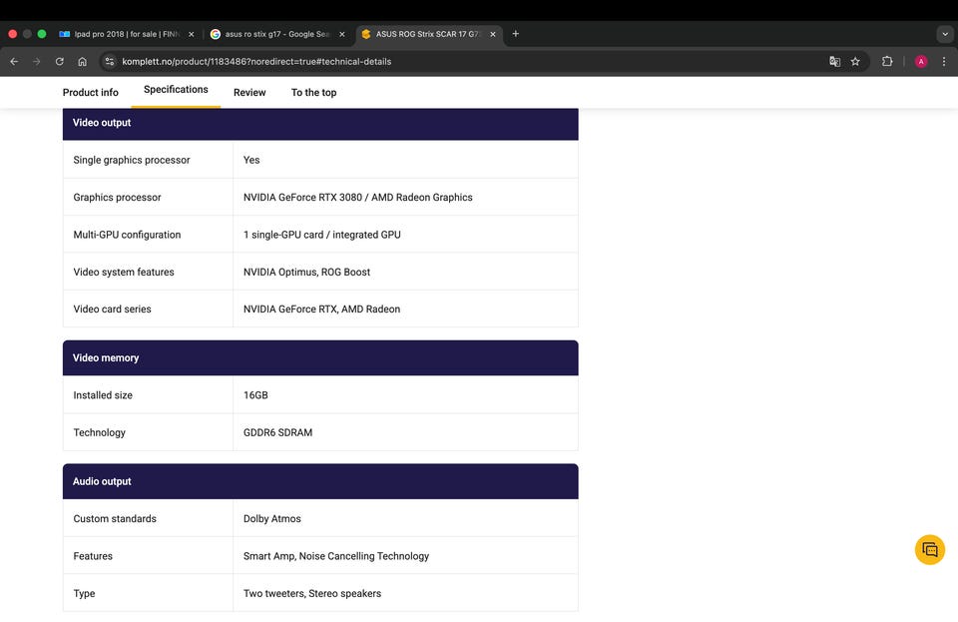This screenshot has width=958, height=622.
Task: Click the browser forward arrow
Action: 37,61
